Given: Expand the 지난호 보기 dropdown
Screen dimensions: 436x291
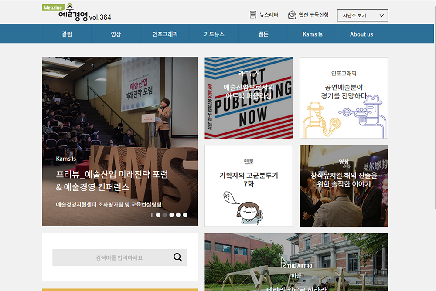Looking at the screenshot, I should (x=362, y=16).
